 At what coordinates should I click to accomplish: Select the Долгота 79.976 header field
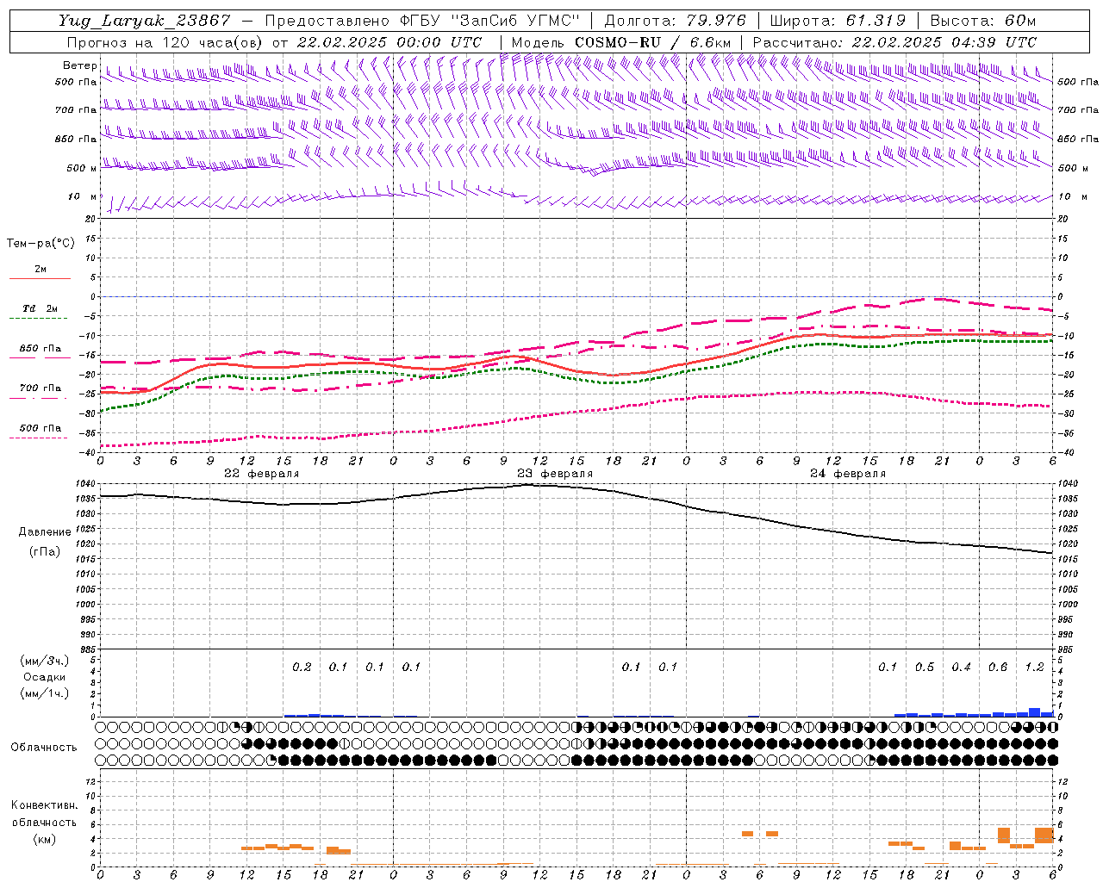pyautogui.click(x=673, y=21)
